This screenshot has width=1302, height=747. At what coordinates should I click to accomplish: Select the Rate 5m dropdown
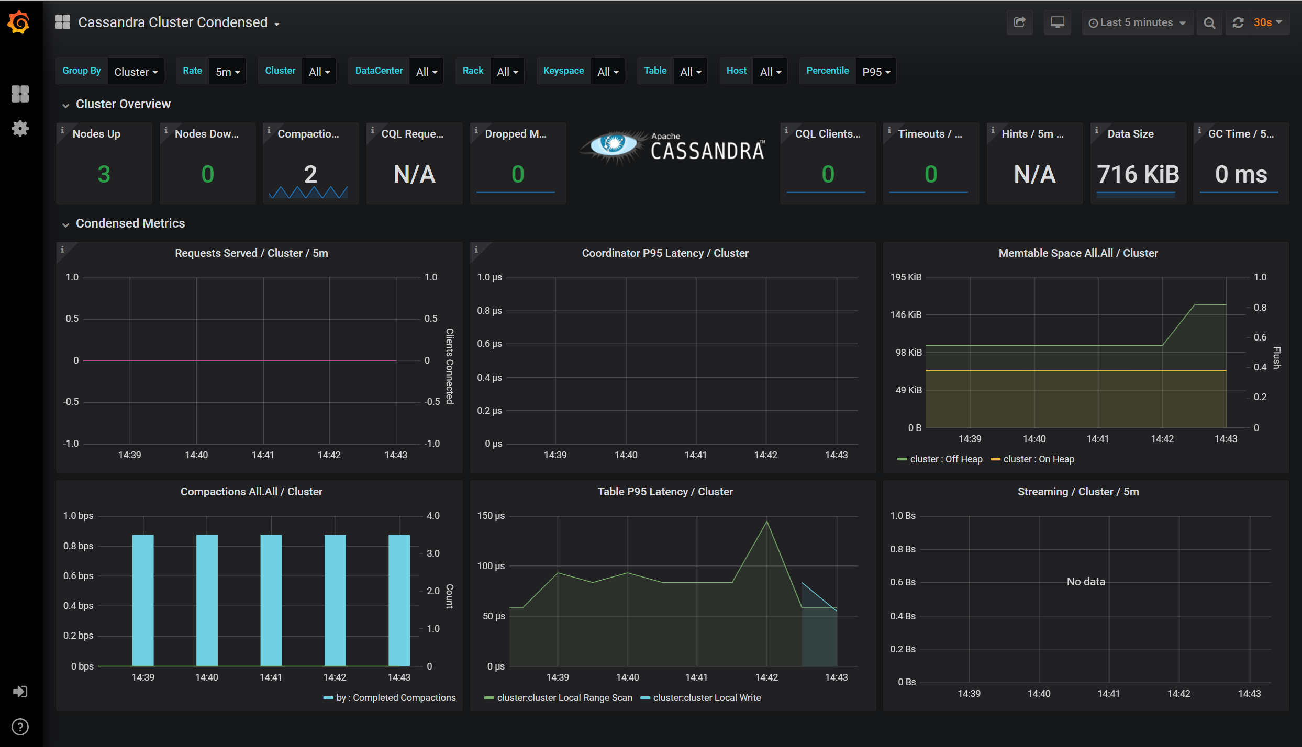(x=230, y=71)
